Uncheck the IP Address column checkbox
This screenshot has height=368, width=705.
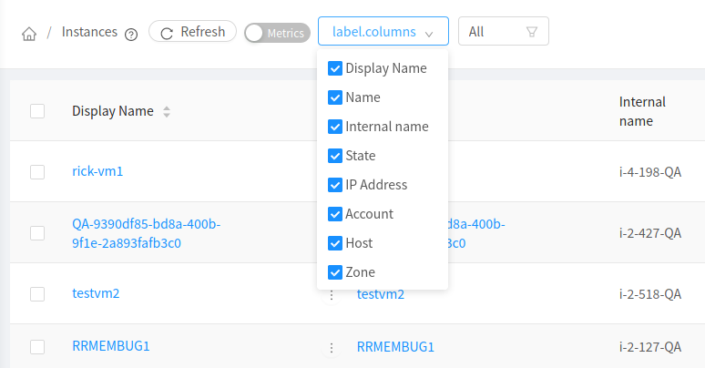coord(335,185)
